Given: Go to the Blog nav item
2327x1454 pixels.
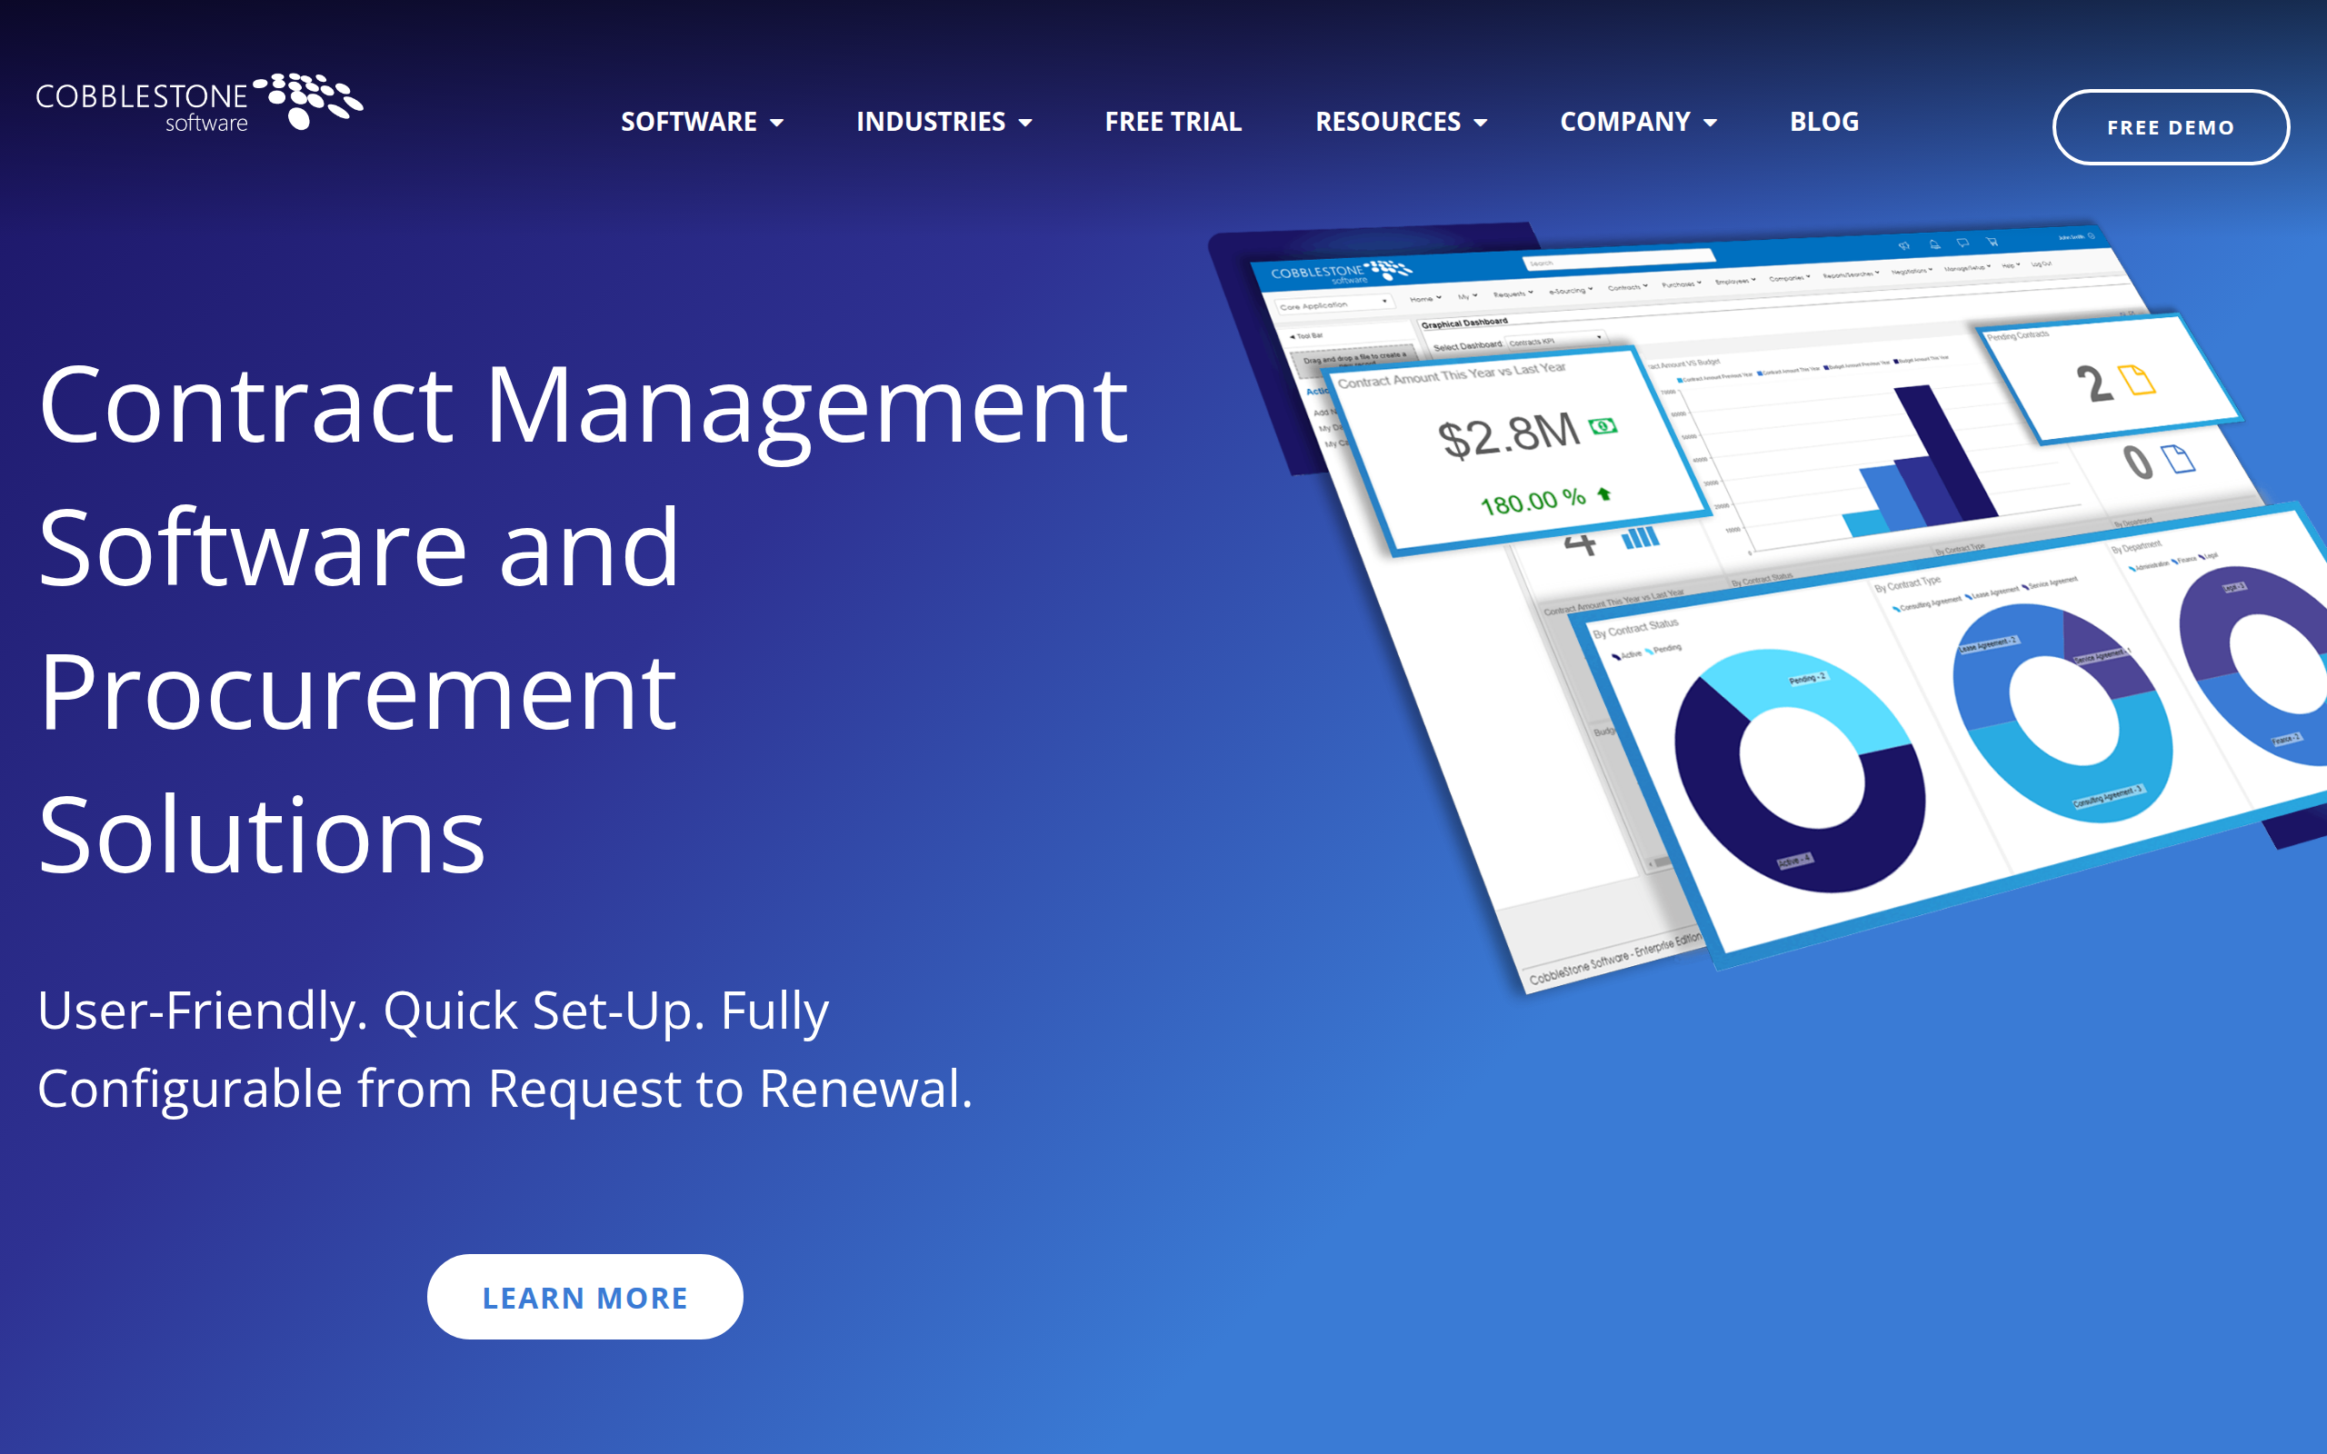Looking at the screenshot, I should pyautogui.click(x=1823, y=122).
